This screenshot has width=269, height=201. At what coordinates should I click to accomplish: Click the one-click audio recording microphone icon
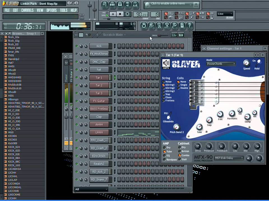click(x=174, y=26)
